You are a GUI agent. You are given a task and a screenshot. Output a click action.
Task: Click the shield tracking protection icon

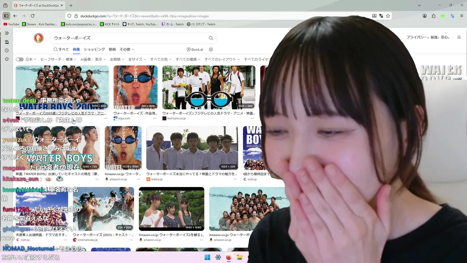69,16
